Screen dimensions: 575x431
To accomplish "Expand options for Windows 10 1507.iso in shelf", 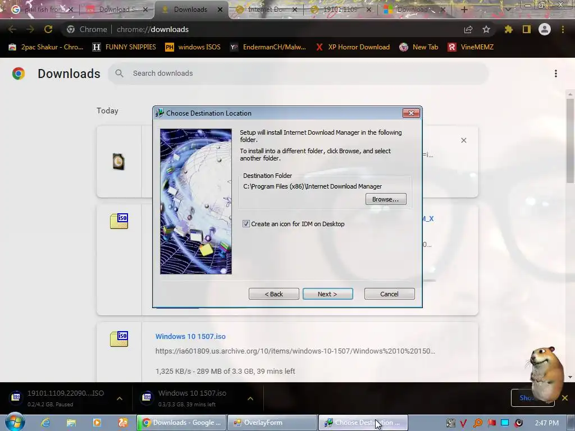I will [250, 398].
